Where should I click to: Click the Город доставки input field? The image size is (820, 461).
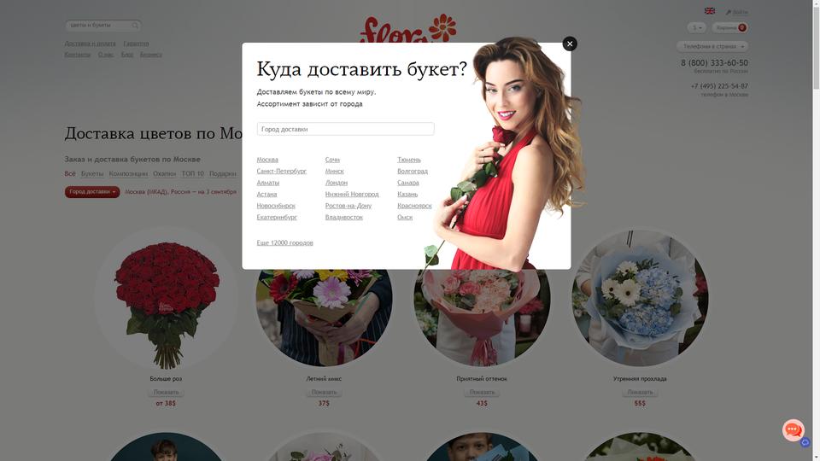tap(345, 129)
